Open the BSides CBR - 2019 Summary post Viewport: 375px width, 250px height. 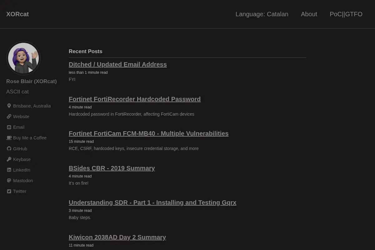tap(112, 168)
